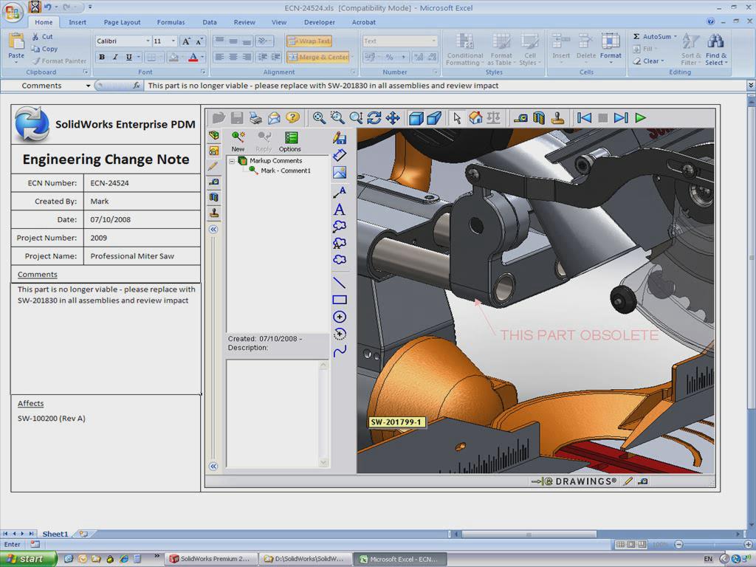The height and width of the screenshot is (567, 756).
Task: Select the Circle markup tool
Action: pyautogui.click(x=340, y=317)
